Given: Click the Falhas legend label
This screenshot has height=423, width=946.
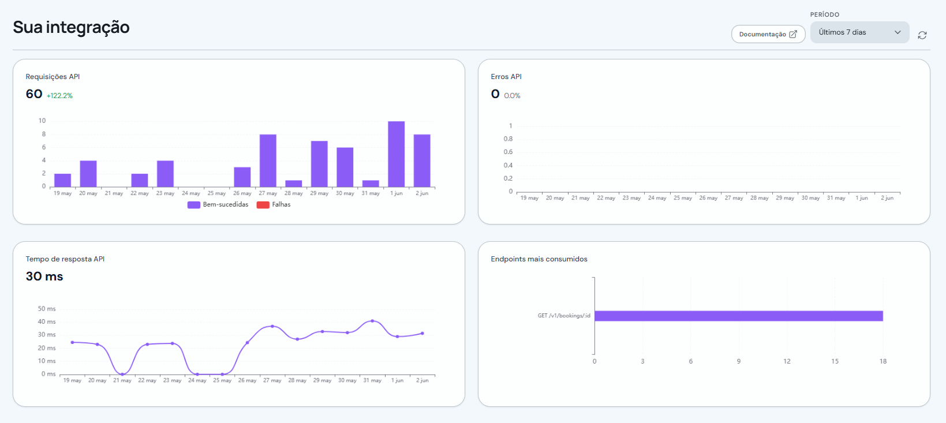Looking at the screenshot, I should pyautogui.click(x=281, y=204).
